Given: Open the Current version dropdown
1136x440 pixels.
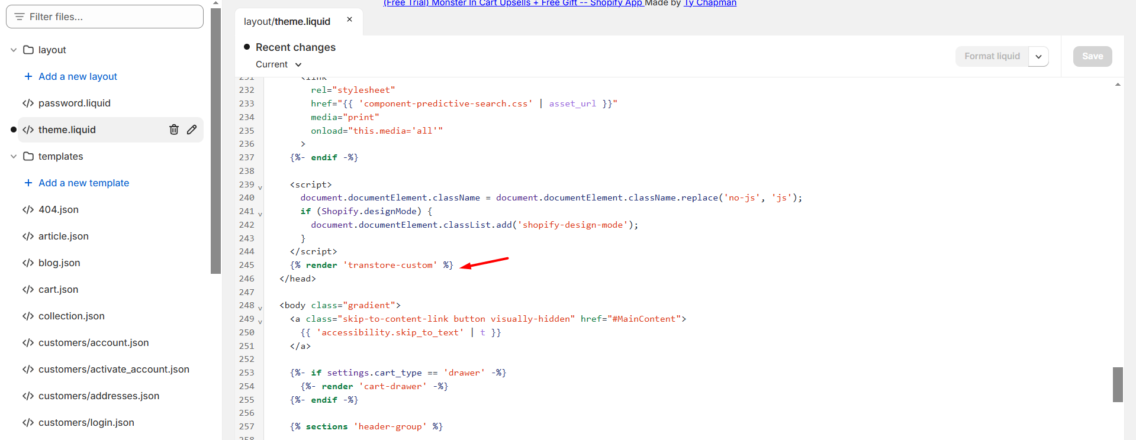Looking at the screenshot, I should 279,64.
